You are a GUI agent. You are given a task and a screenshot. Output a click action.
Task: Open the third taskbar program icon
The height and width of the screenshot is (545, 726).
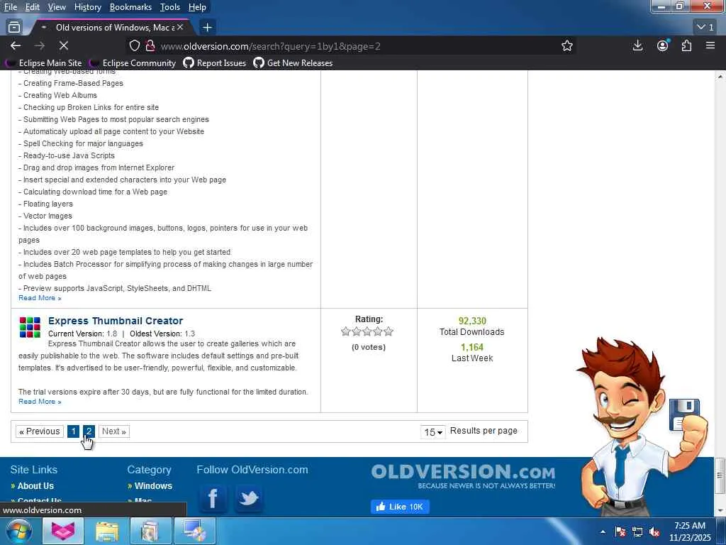pyautogui.click(x=150, y=531)
